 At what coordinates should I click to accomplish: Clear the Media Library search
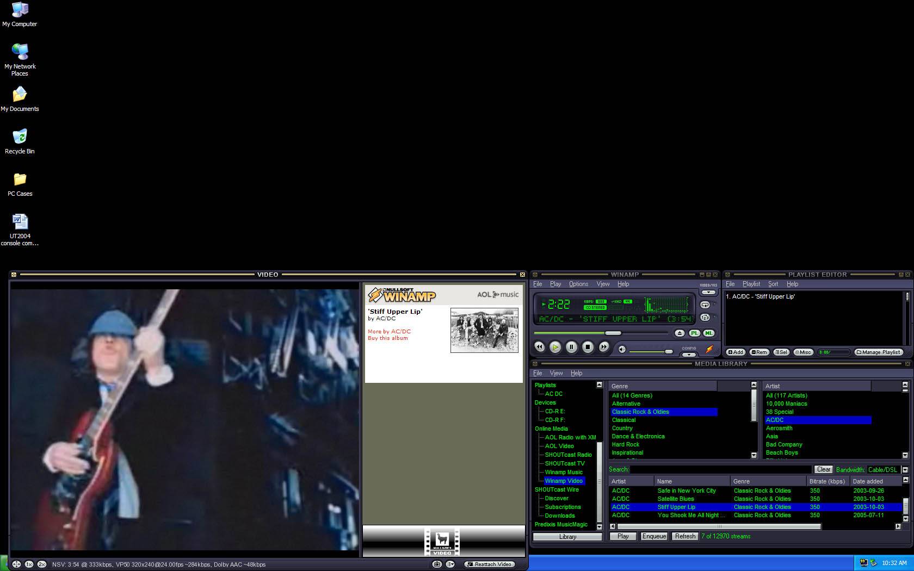point(824,469)
